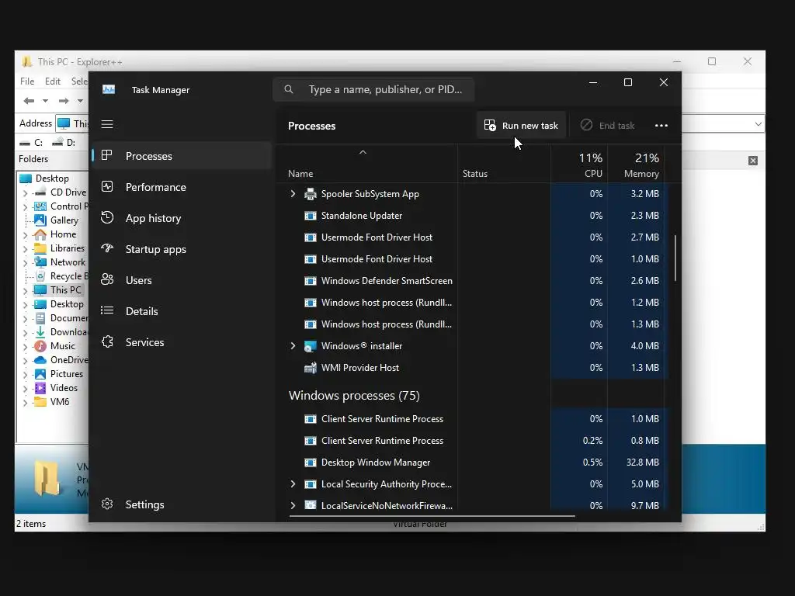
Task: Click the Run new task button
Action: click(521, 125)
